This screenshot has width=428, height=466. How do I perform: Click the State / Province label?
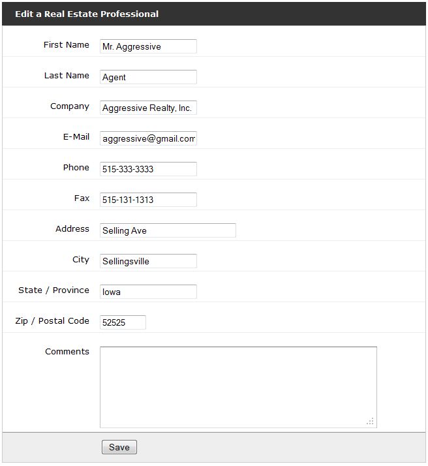[x=53, y=290]
